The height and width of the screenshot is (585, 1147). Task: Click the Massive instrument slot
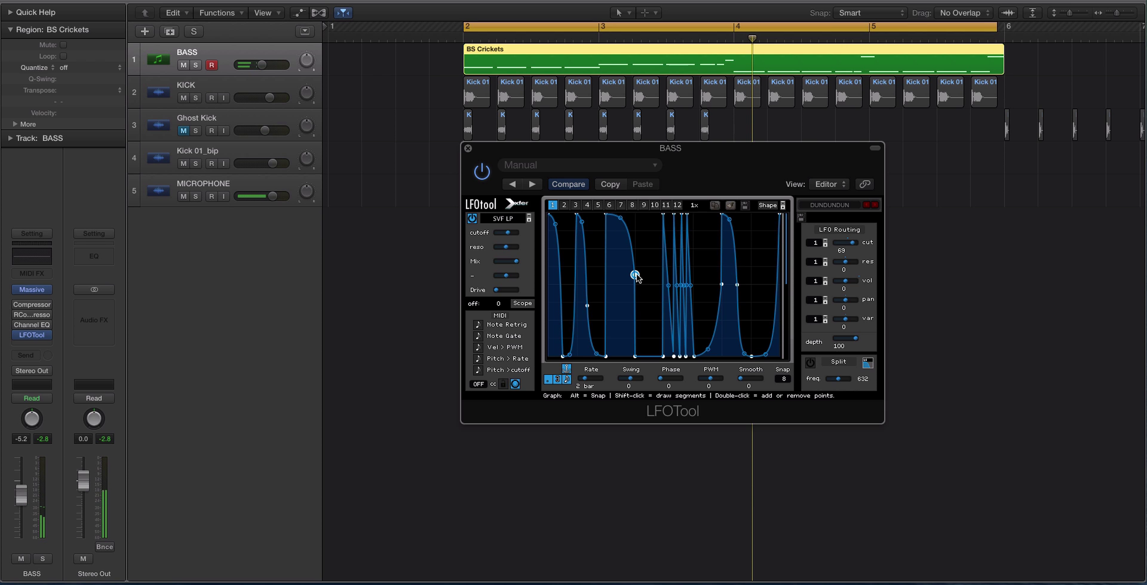(32, 290)
